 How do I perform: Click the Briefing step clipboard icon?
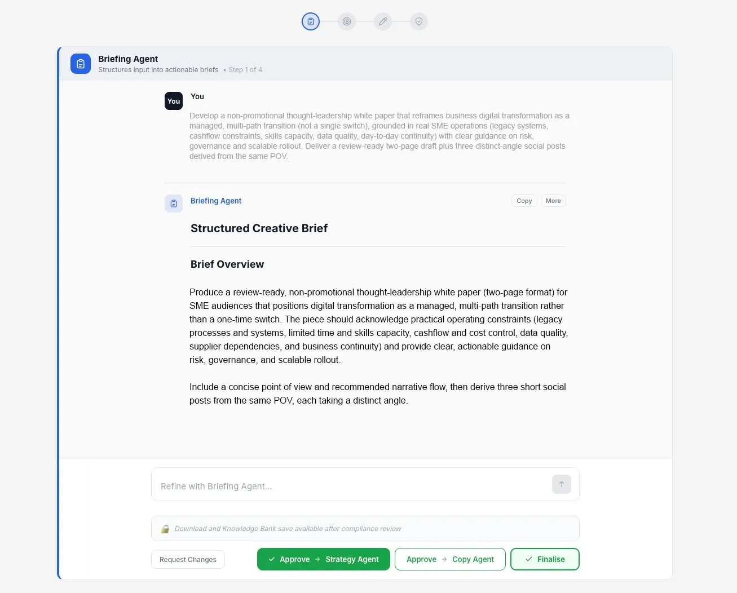(311, 21)
